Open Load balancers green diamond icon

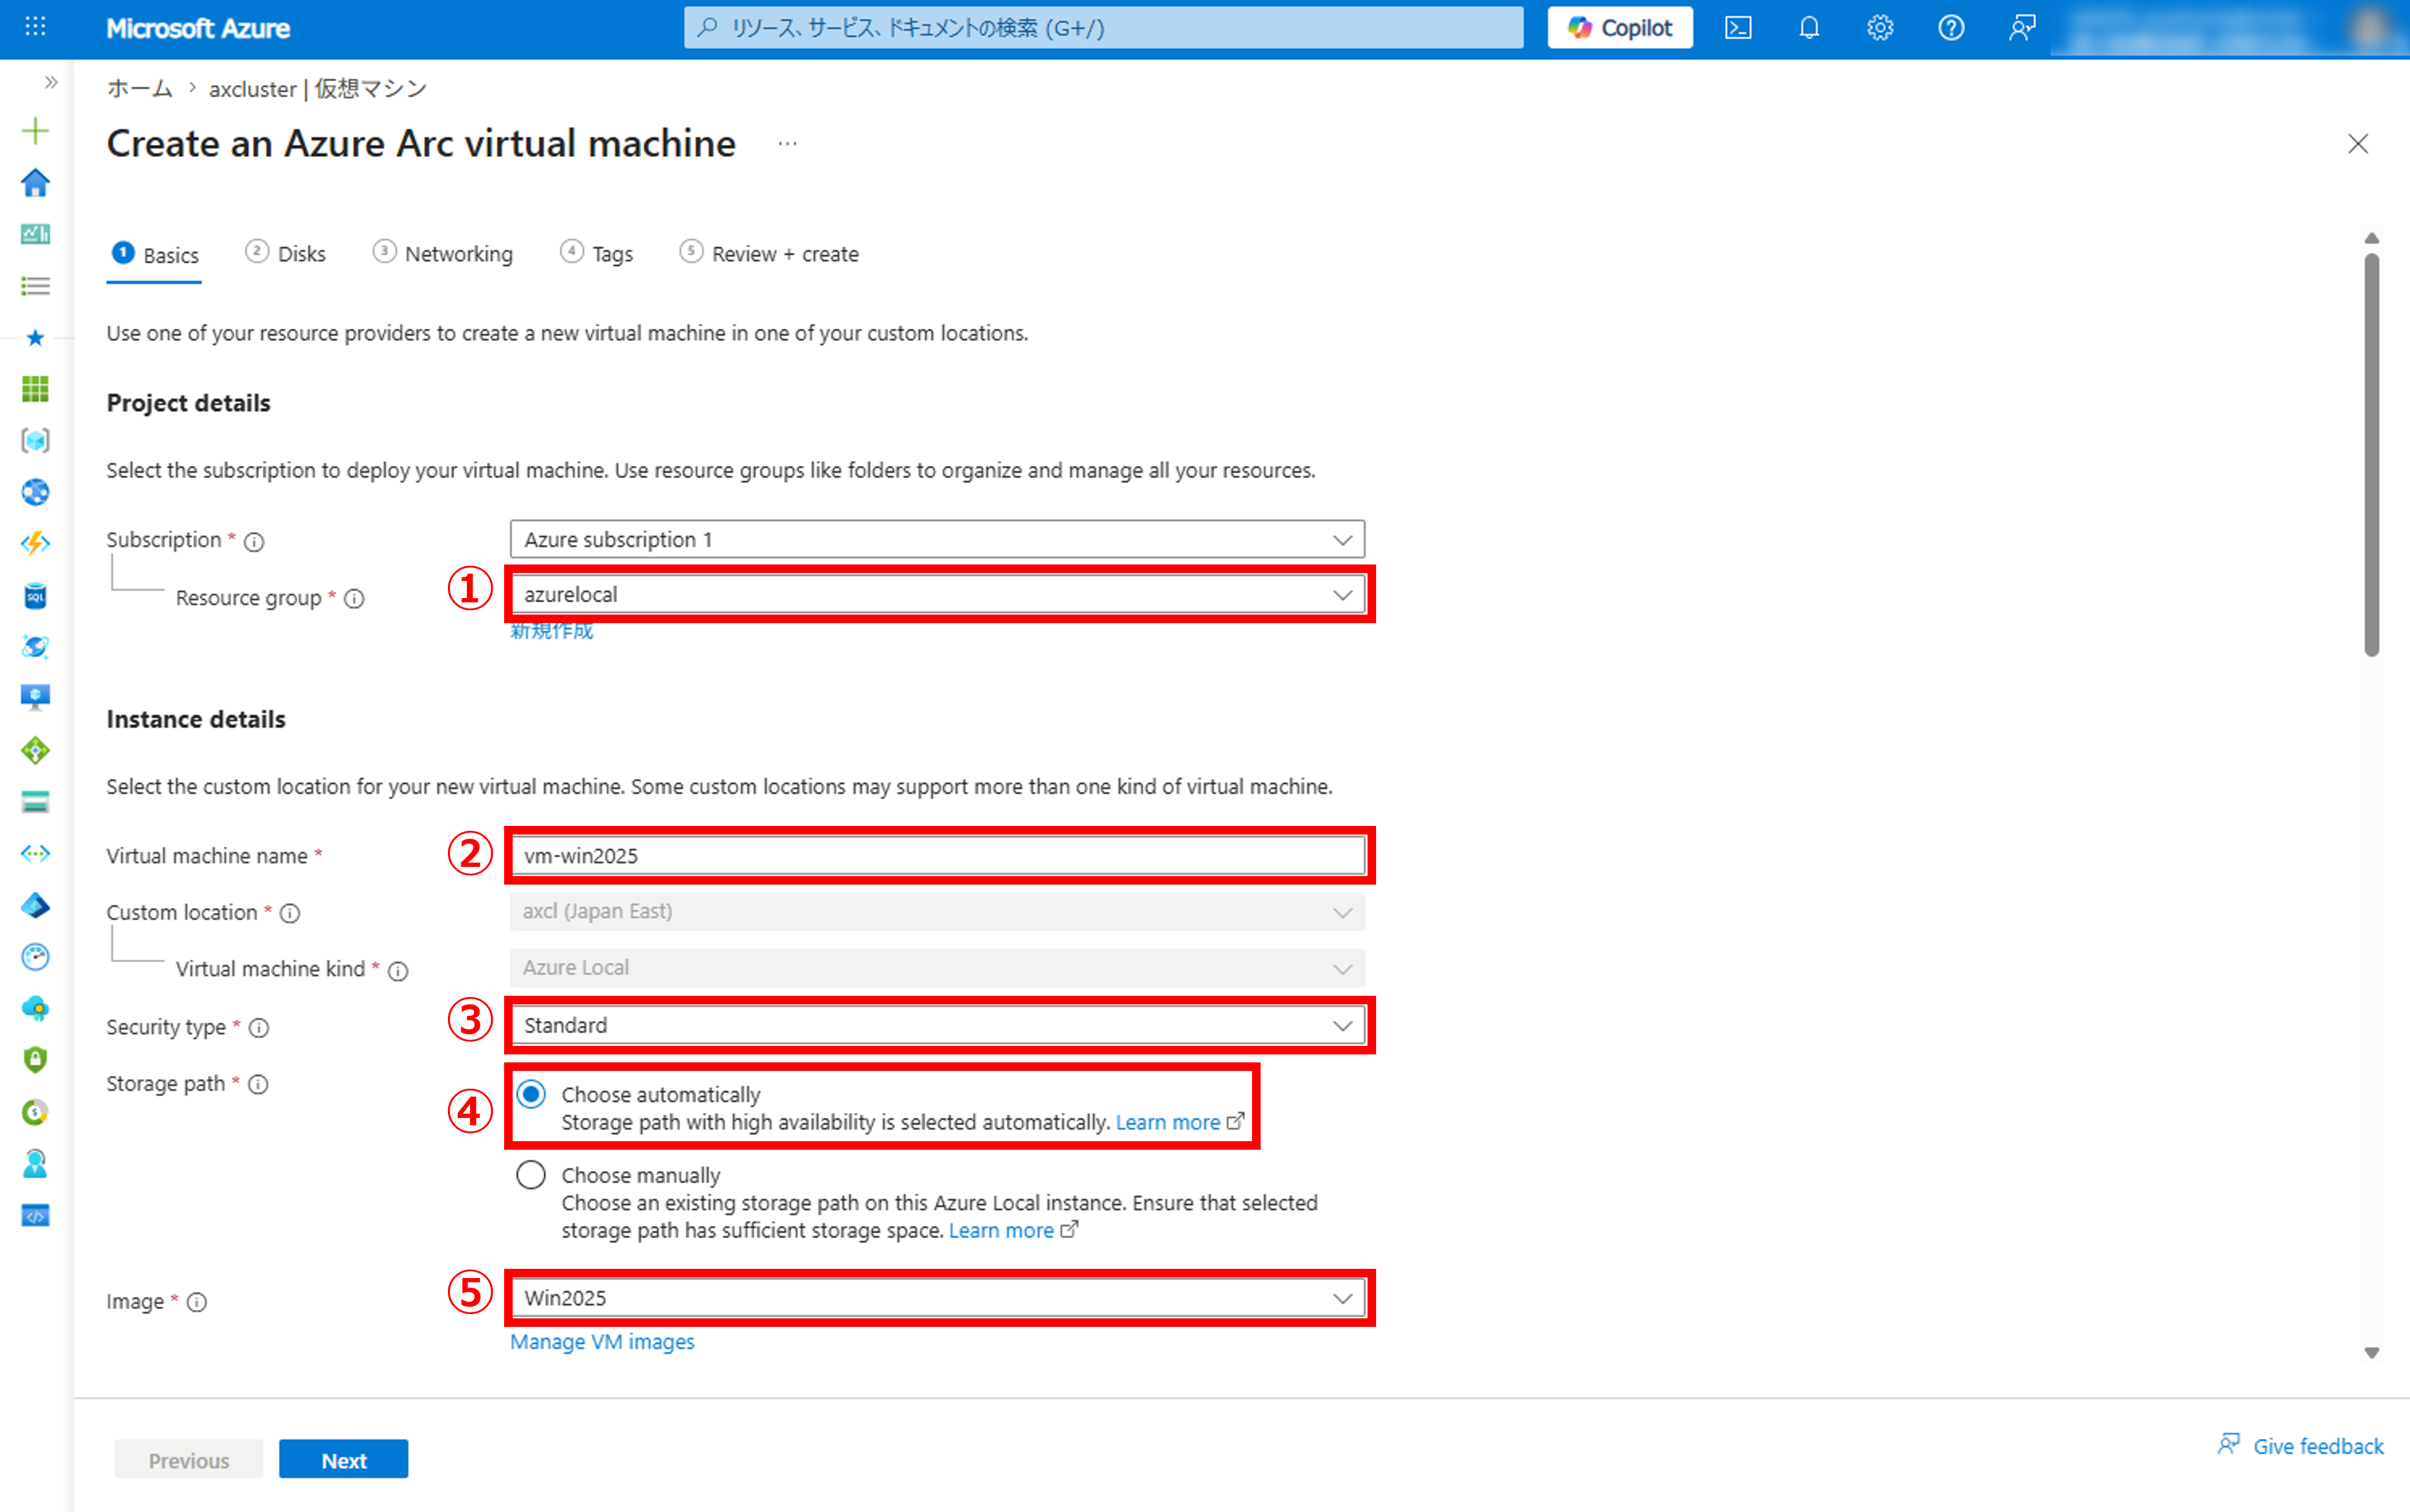35,750
